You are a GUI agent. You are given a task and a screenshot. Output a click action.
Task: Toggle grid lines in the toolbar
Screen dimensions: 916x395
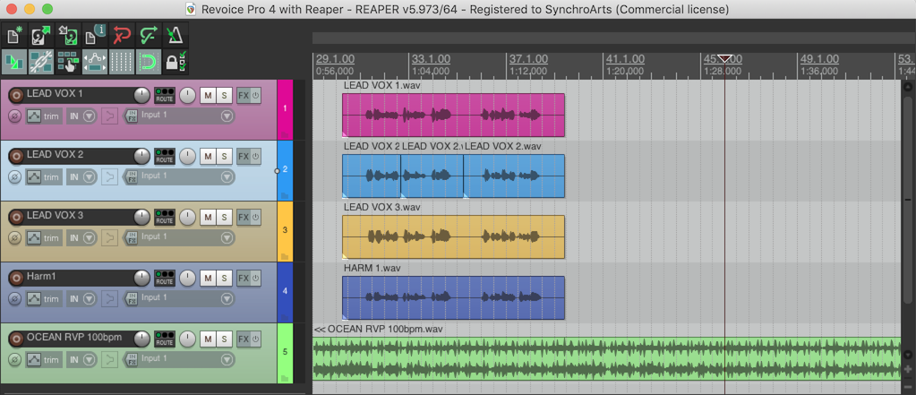click(x=122, y=63)
